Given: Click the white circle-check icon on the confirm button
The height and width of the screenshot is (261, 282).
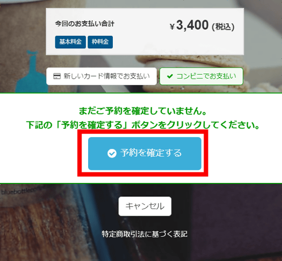Looking at the screenshot, I should click(112, 153).
